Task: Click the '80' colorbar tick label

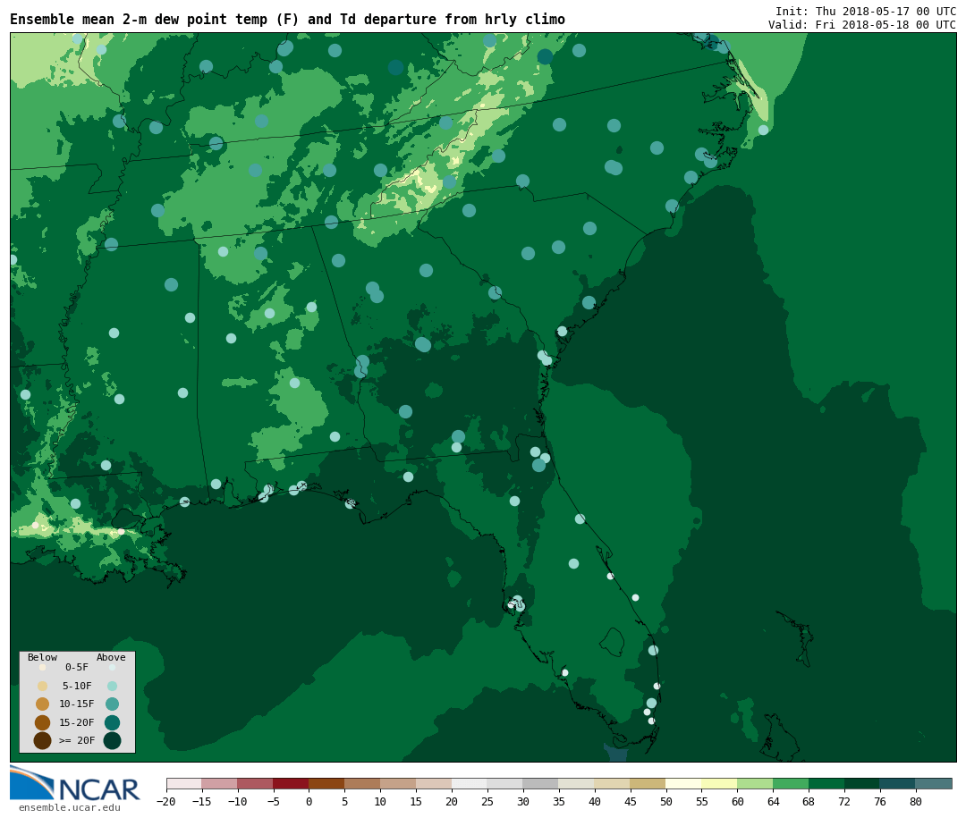Action: 916,801
